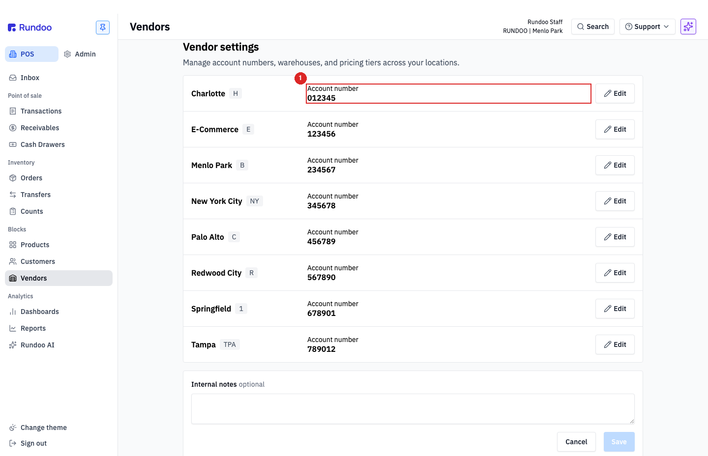Click the Cancel button
Screen dimensions: 708x456
point(576,442)
